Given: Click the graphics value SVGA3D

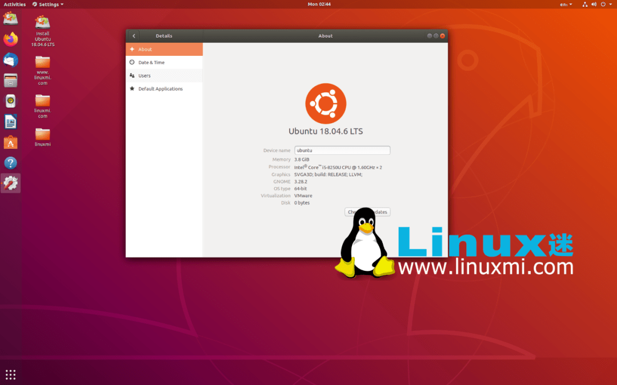Looking at the screenshot, I should coord(328,175).
